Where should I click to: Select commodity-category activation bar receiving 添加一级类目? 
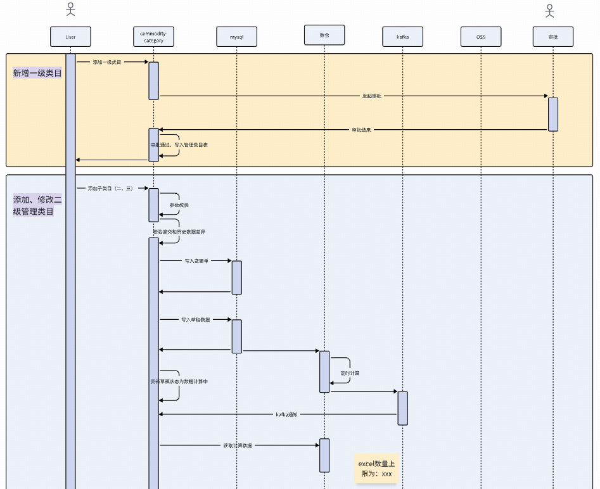click(153, 81)
